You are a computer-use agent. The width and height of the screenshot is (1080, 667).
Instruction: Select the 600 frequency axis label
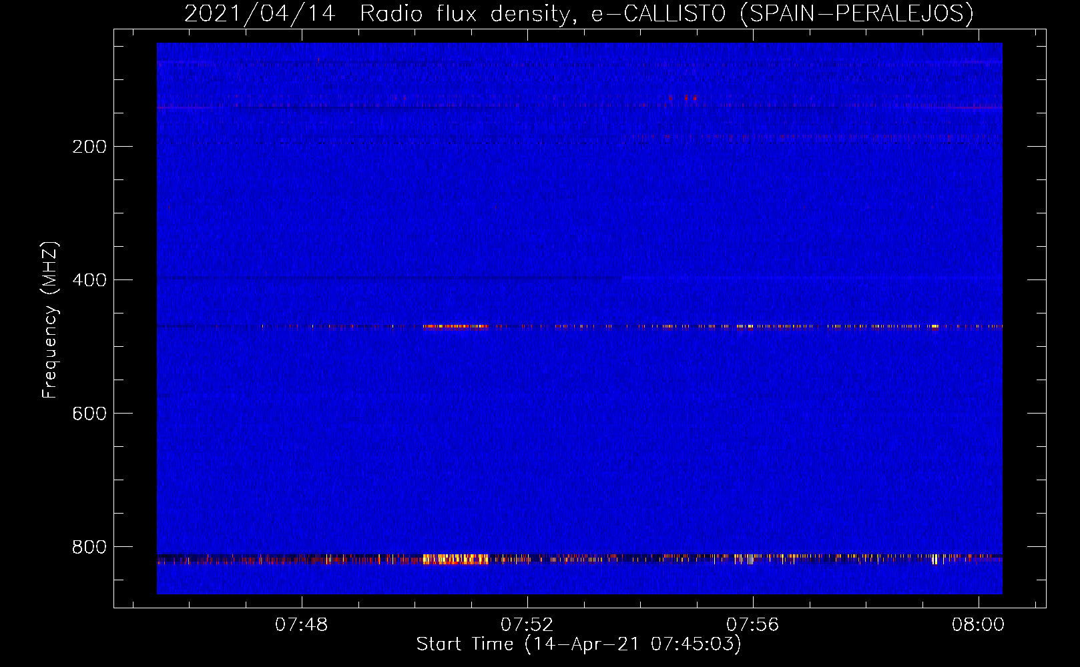pos(89,414)
